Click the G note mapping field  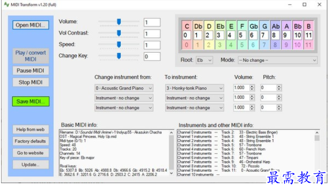click(x=264, y=35)
